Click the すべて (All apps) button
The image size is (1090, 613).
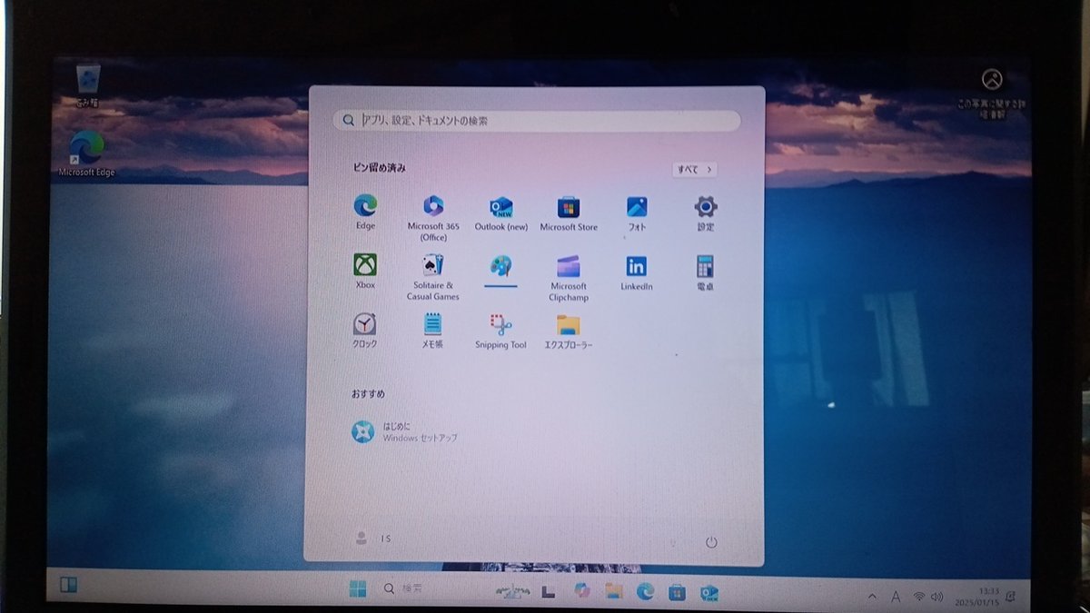coord(695,169)
